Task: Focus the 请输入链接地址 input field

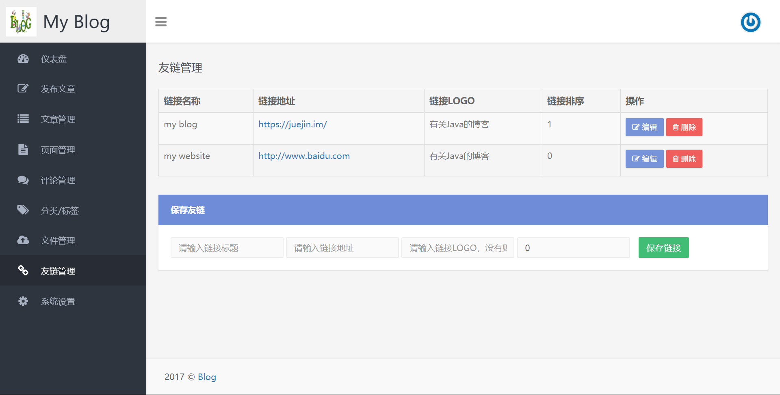Action: tap(342, 247)
